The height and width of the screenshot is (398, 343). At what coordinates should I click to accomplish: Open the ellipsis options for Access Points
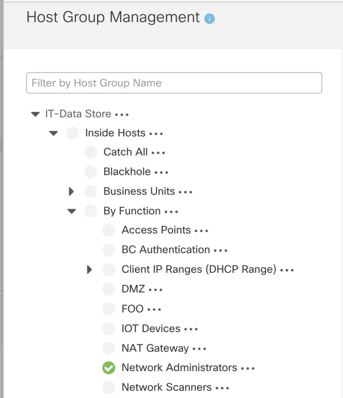click(x=201, y=231)
